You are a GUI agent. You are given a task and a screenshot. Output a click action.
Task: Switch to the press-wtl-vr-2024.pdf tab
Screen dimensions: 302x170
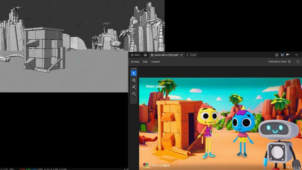[166, 55]
